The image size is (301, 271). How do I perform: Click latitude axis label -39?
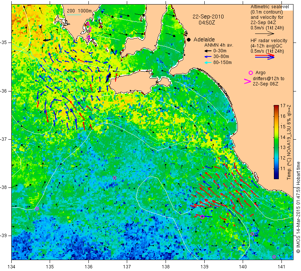[4, 236]
